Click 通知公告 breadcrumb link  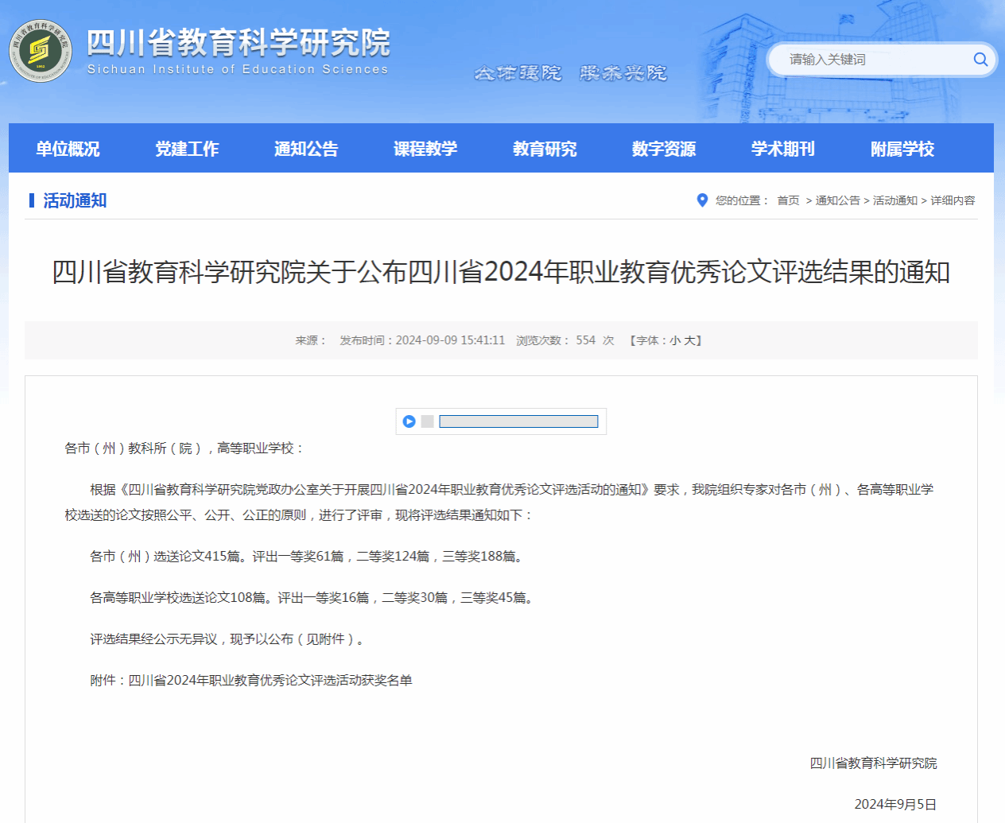[838, 200]
